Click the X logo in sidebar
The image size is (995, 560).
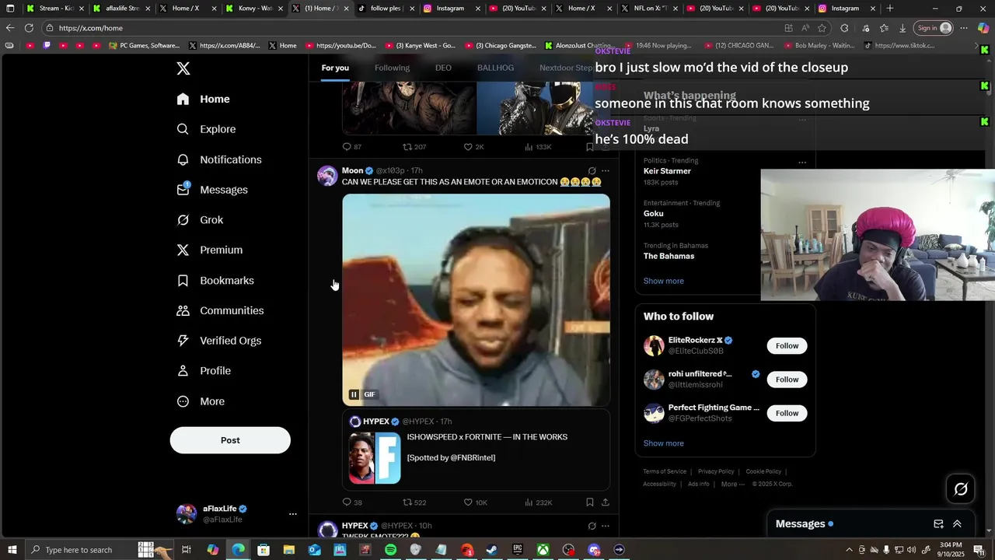pyautogui.click(x=183, y=68)
